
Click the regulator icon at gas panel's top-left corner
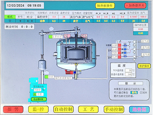pyautogui.click(x=119, y=42)
